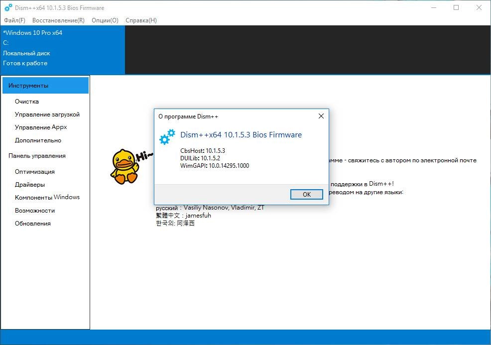Screen dimensions: 491x345
Task: Open the Справка(H) menu
Action: (141, 20)
